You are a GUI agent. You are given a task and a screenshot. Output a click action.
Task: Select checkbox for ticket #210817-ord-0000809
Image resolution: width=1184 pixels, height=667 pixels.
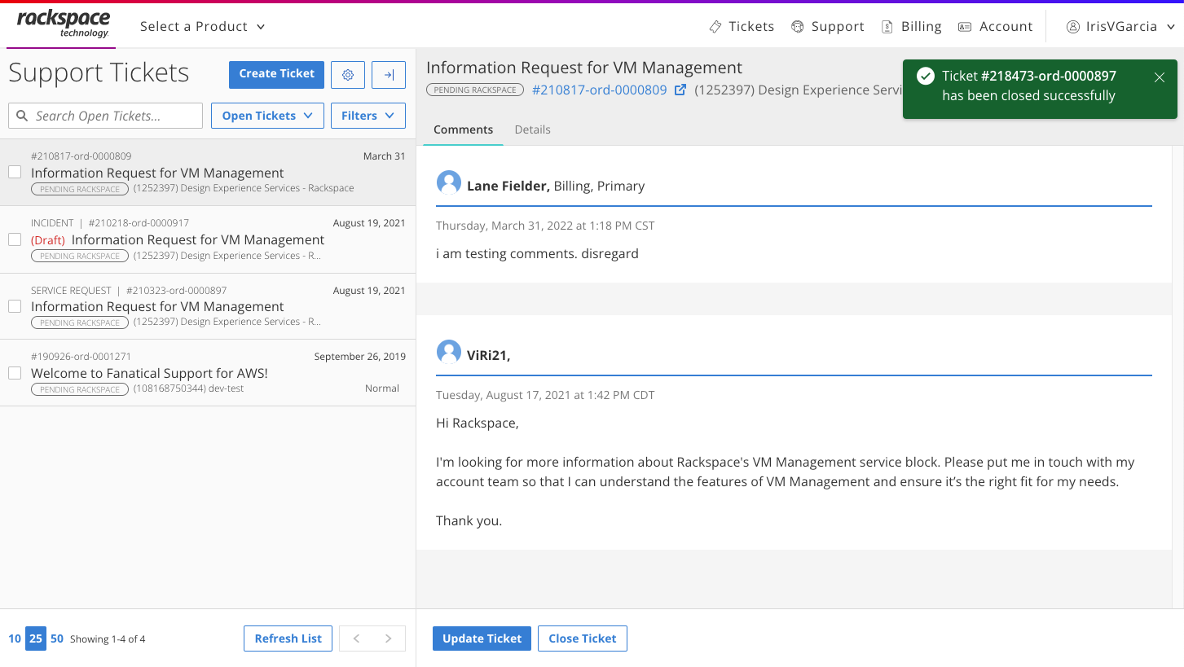tap(15, 172)
